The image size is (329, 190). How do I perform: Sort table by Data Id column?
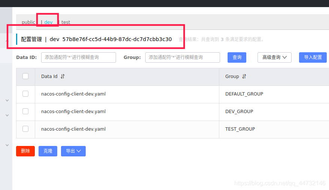click(63, 77)
